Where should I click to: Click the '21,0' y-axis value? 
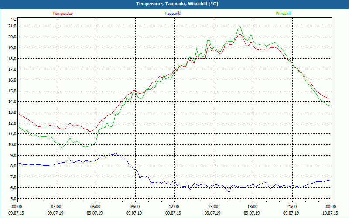pos(13,26)
